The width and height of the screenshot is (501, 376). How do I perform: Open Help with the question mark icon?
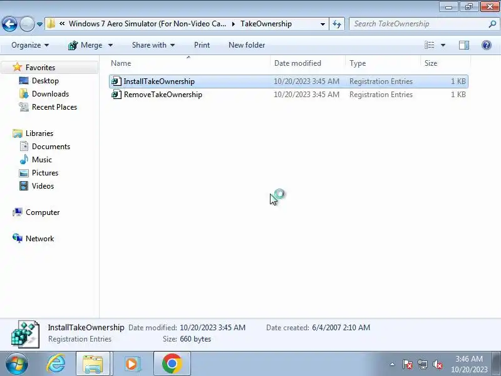(x=487, y=45)
